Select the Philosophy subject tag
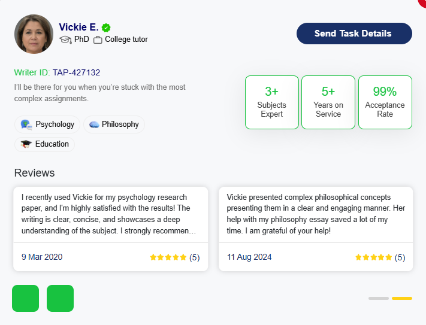 pyautogui.click(x=114, y=124)
